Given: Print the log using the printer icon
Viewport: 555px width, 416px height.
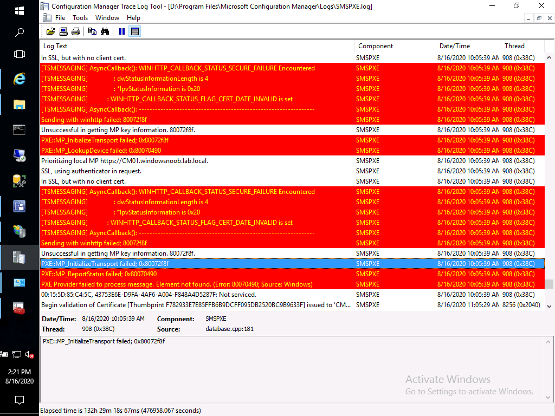Looking at the screenshot, I should pyautogui.click(x=76, y=31).
